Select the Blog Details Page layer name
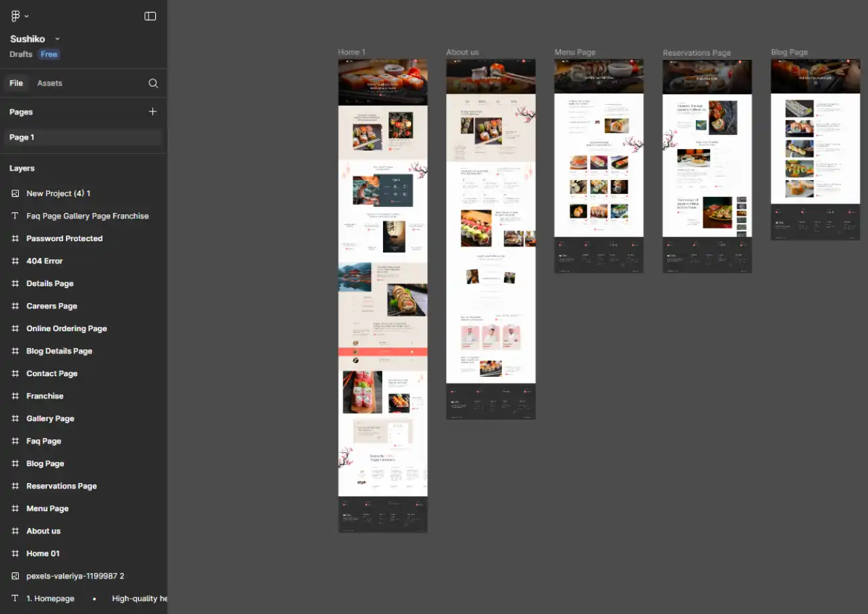 [59, 351]
